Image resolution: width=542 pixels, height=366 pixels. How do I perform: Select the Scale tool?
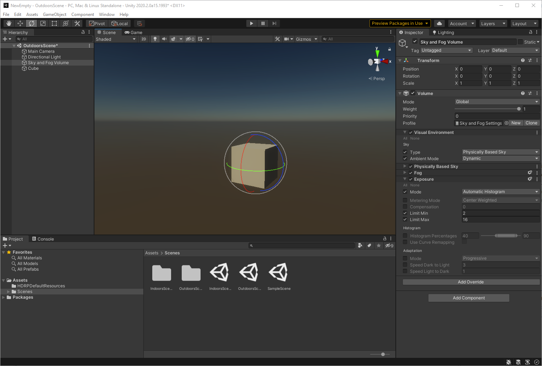[x=43, y=23]
